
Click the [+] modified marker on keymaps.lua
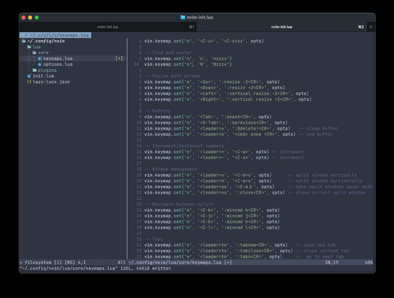pyautogui.click(x=119, y=58)
